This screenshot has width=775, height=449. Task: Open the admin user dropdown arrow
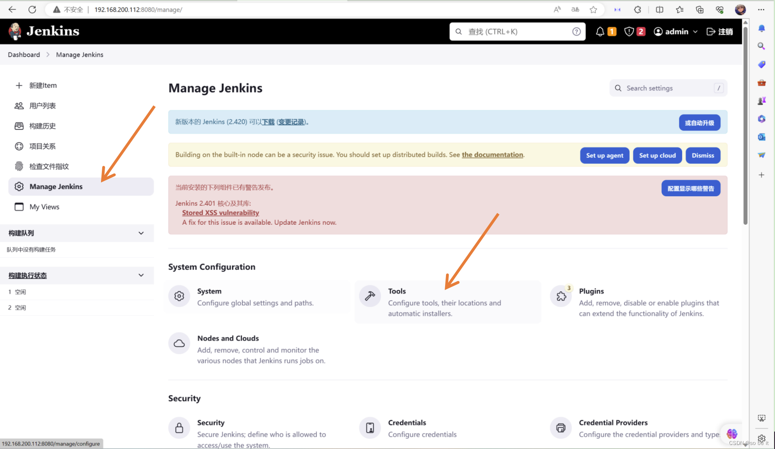[x=695, y=32]
